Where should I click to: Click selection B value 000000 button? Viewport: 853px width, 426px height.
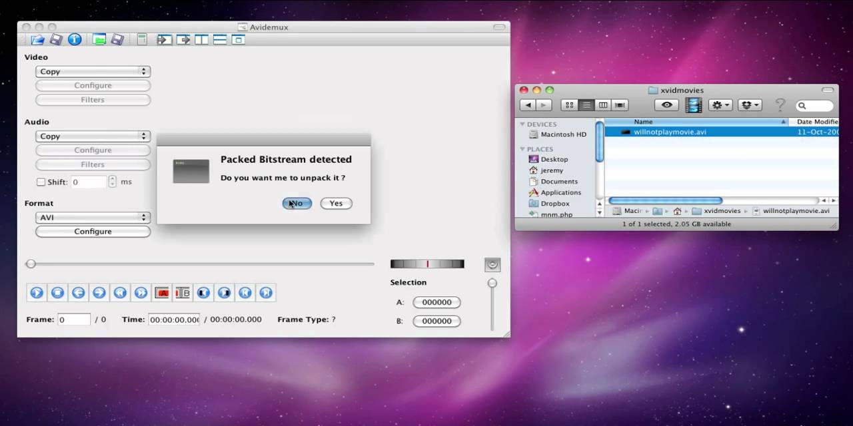[437, 321]
